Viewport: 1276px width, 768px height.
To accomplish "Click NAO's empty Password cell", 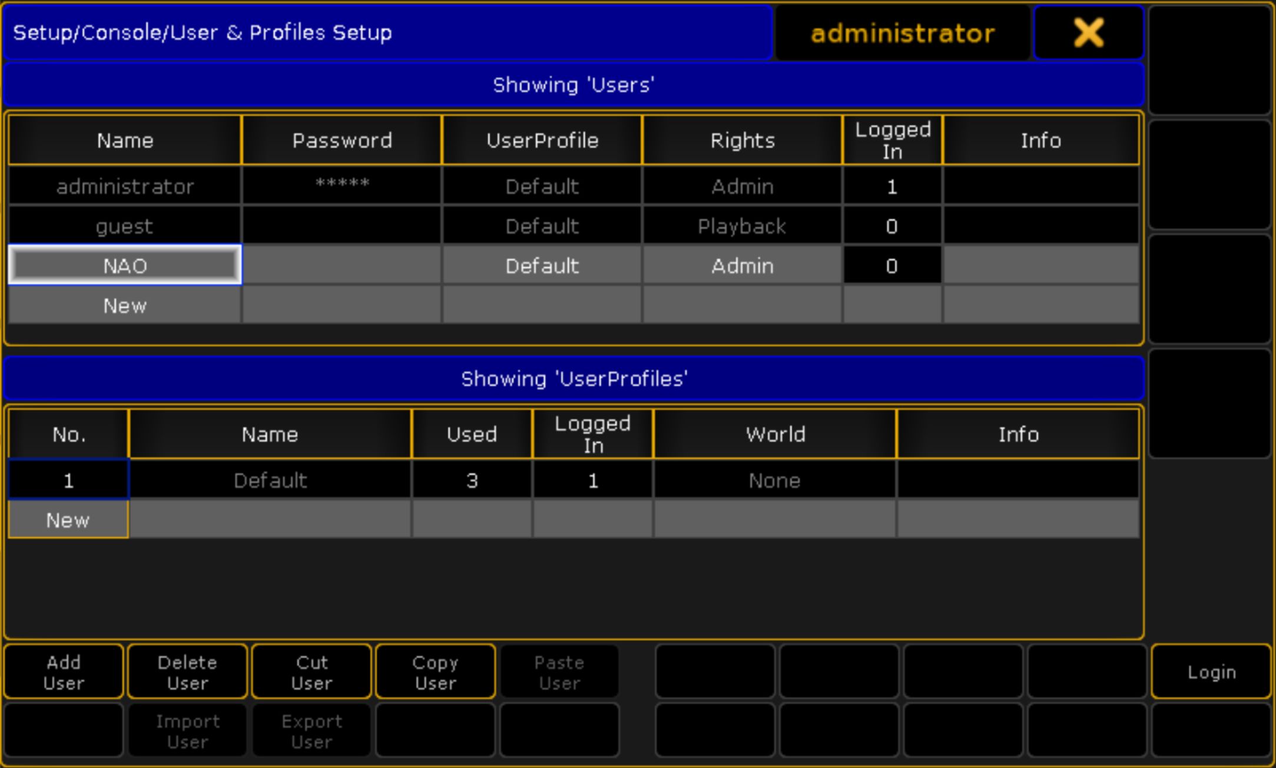I will click(x=342, y=266).
